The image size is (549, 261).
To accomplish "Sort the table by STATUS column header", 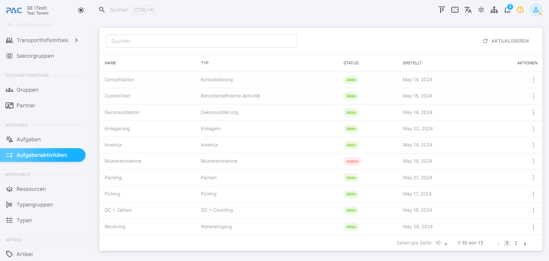I will [x=351, y=63].
